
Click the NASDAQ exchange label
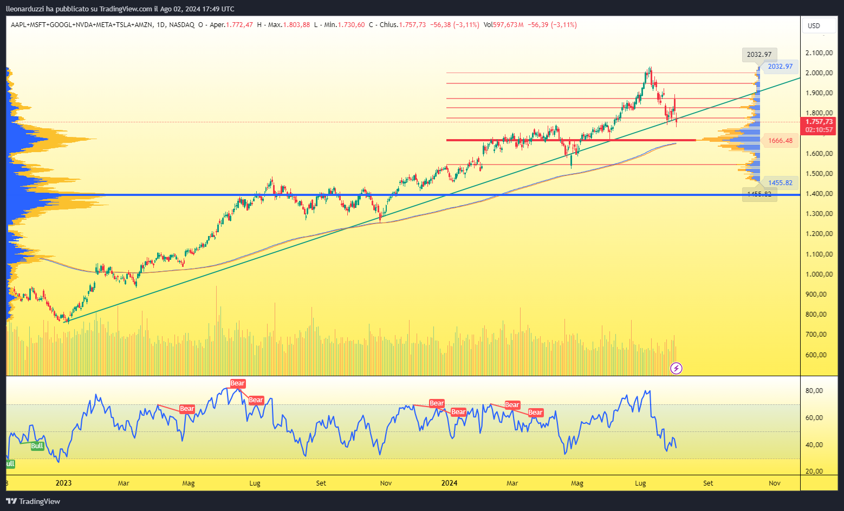pos(181,25)
